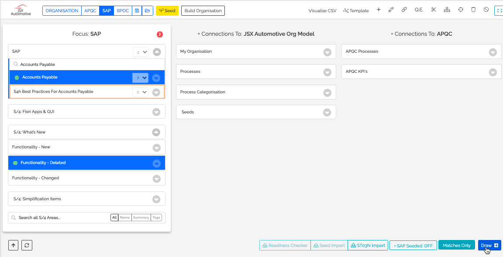Open the dropdown in the SAP row
This screenshot has width=503, height=257.
click(141, 52)
